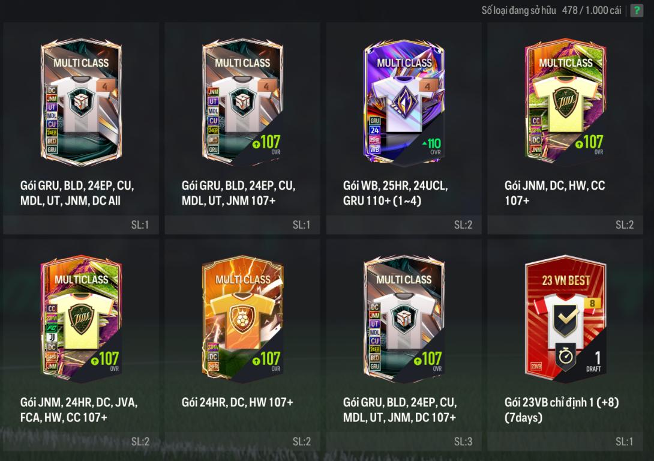Select the purple WB, 25HR, 24UCL 110+ pack card
Screen dimensions: 654x461
pos(404,101)
